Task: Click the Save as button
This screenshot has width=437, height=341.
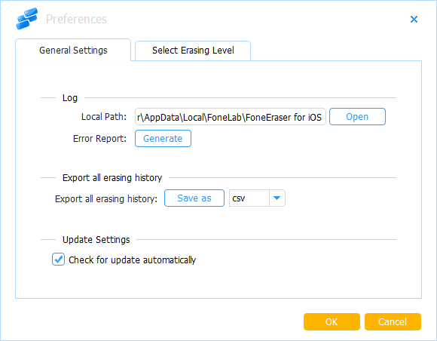Action: point(194,198)
